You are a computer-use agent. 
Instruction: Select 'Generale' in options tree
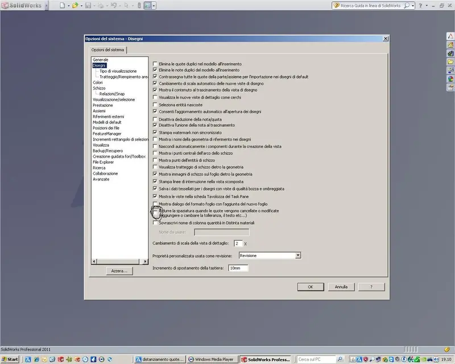(101, 60)
